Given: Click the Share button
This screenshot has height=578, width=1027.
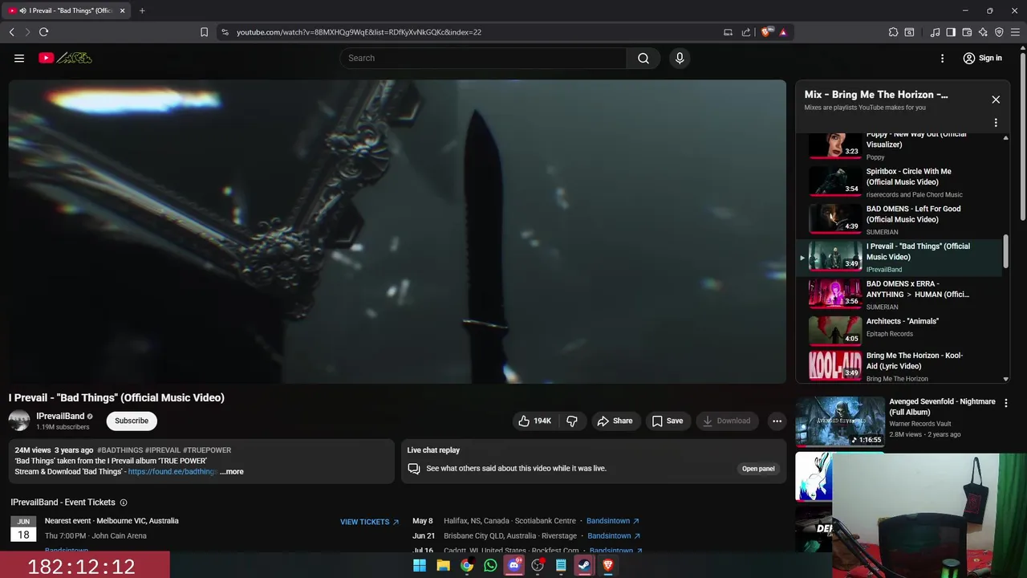Looking at the screenshot, I should point(615,421).
